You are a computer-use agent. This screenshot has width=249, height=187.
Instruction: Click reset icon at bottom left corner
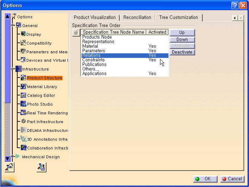click(x=9, y=167)
